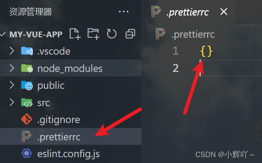Open the explorer more actions ellipsis
The height and width of the screenshot is (163, 262).
point(124,12)
